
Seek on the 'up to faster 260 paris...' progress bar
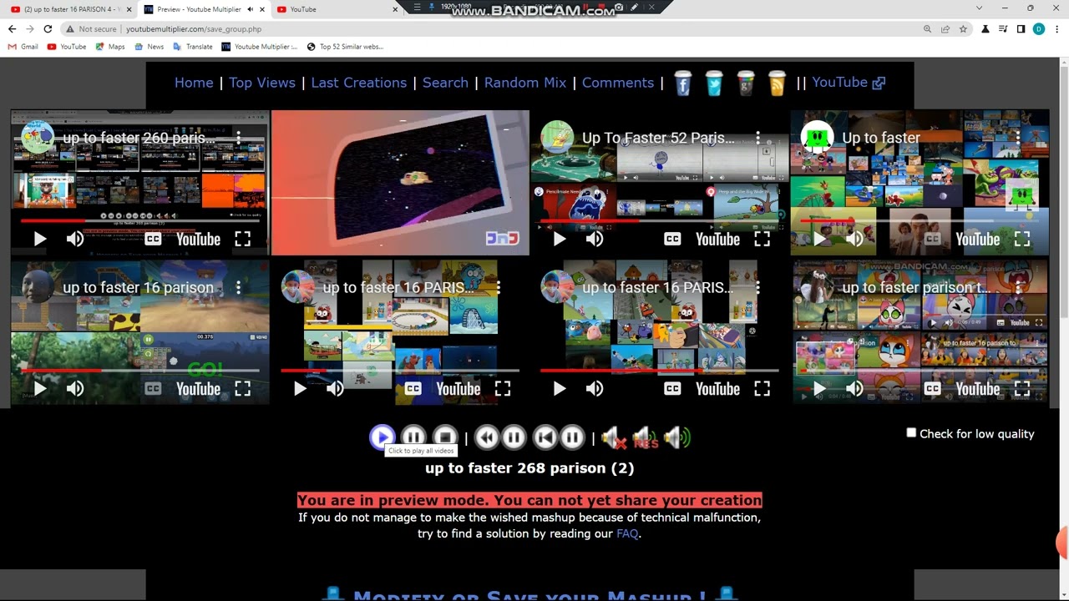point(140,221)
